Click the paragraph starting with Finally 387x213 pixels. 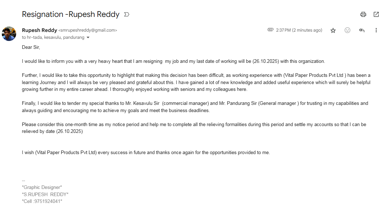coord(194,107)
